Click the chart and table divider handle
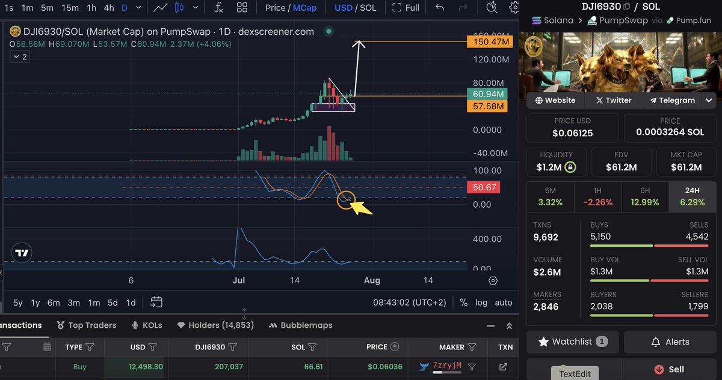Image resolution: width=722 pixels, height=380 pixels. coord(244,313)
